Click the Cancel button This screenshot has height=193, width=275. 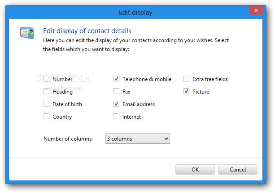coord(238,170)
